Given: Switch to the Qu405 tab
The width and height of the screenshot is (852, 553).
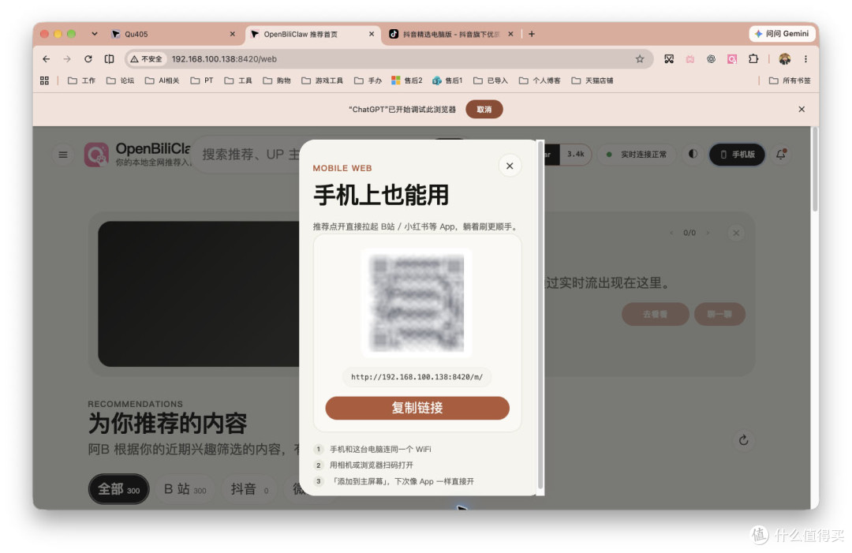Looking at the screenshot, I should point(174,34).
